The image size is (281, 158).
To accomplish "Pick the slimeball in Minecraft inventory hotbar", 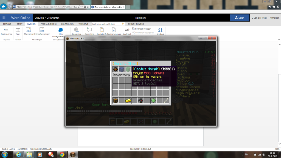I will 153,100.
